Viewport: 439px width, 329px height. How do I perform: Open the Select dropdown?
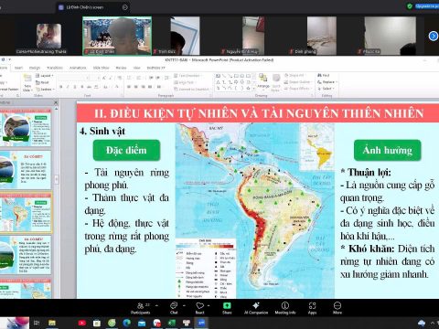click(x=326, y=89)
